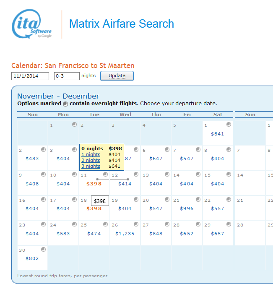Screen dimensions: 273x302
Task: Choose the $483 fare on November 2
Action: [32, 159]
